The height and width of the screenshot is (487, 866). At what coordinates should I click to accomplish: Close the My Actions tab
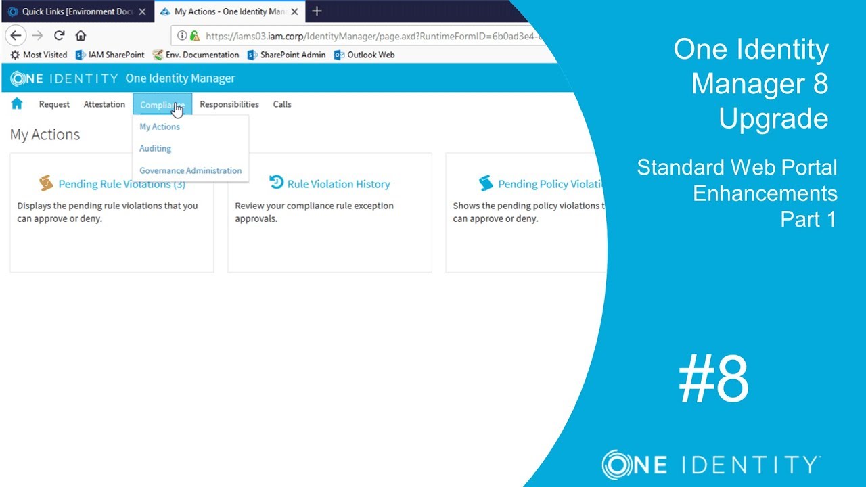coord(294,11)
